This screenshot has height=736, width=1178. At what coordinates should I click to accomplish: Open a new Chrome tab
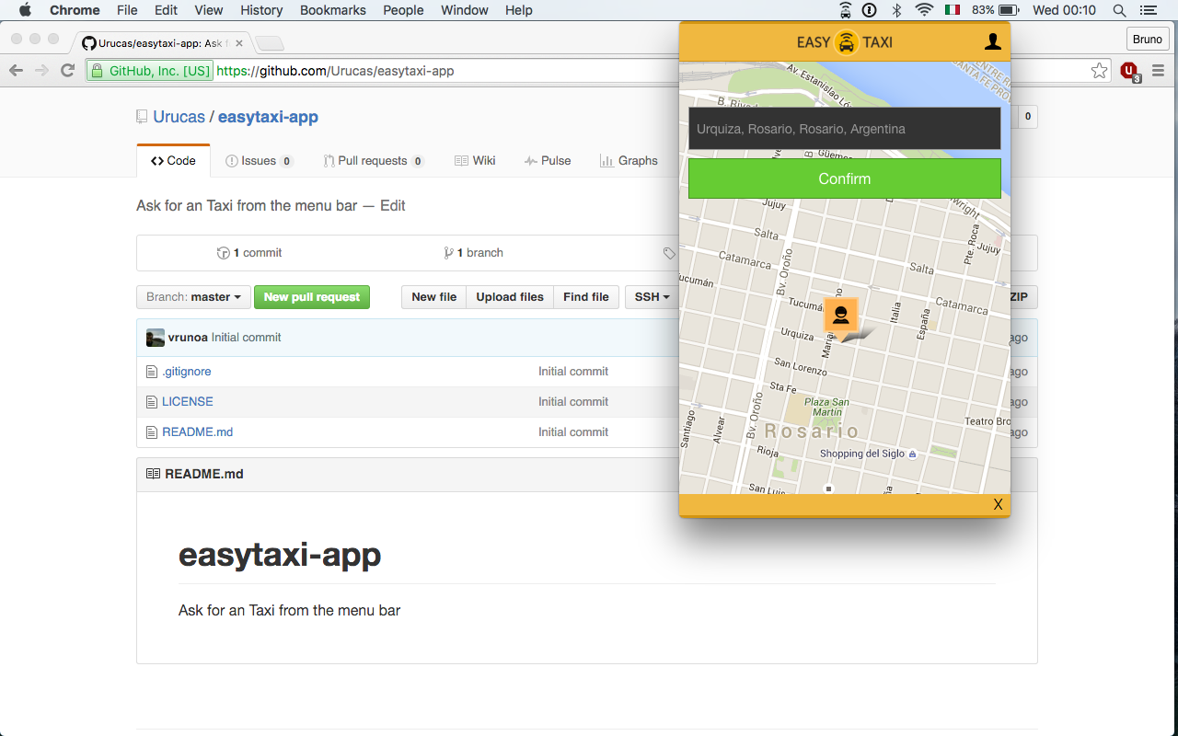click(x=270, y=42)
